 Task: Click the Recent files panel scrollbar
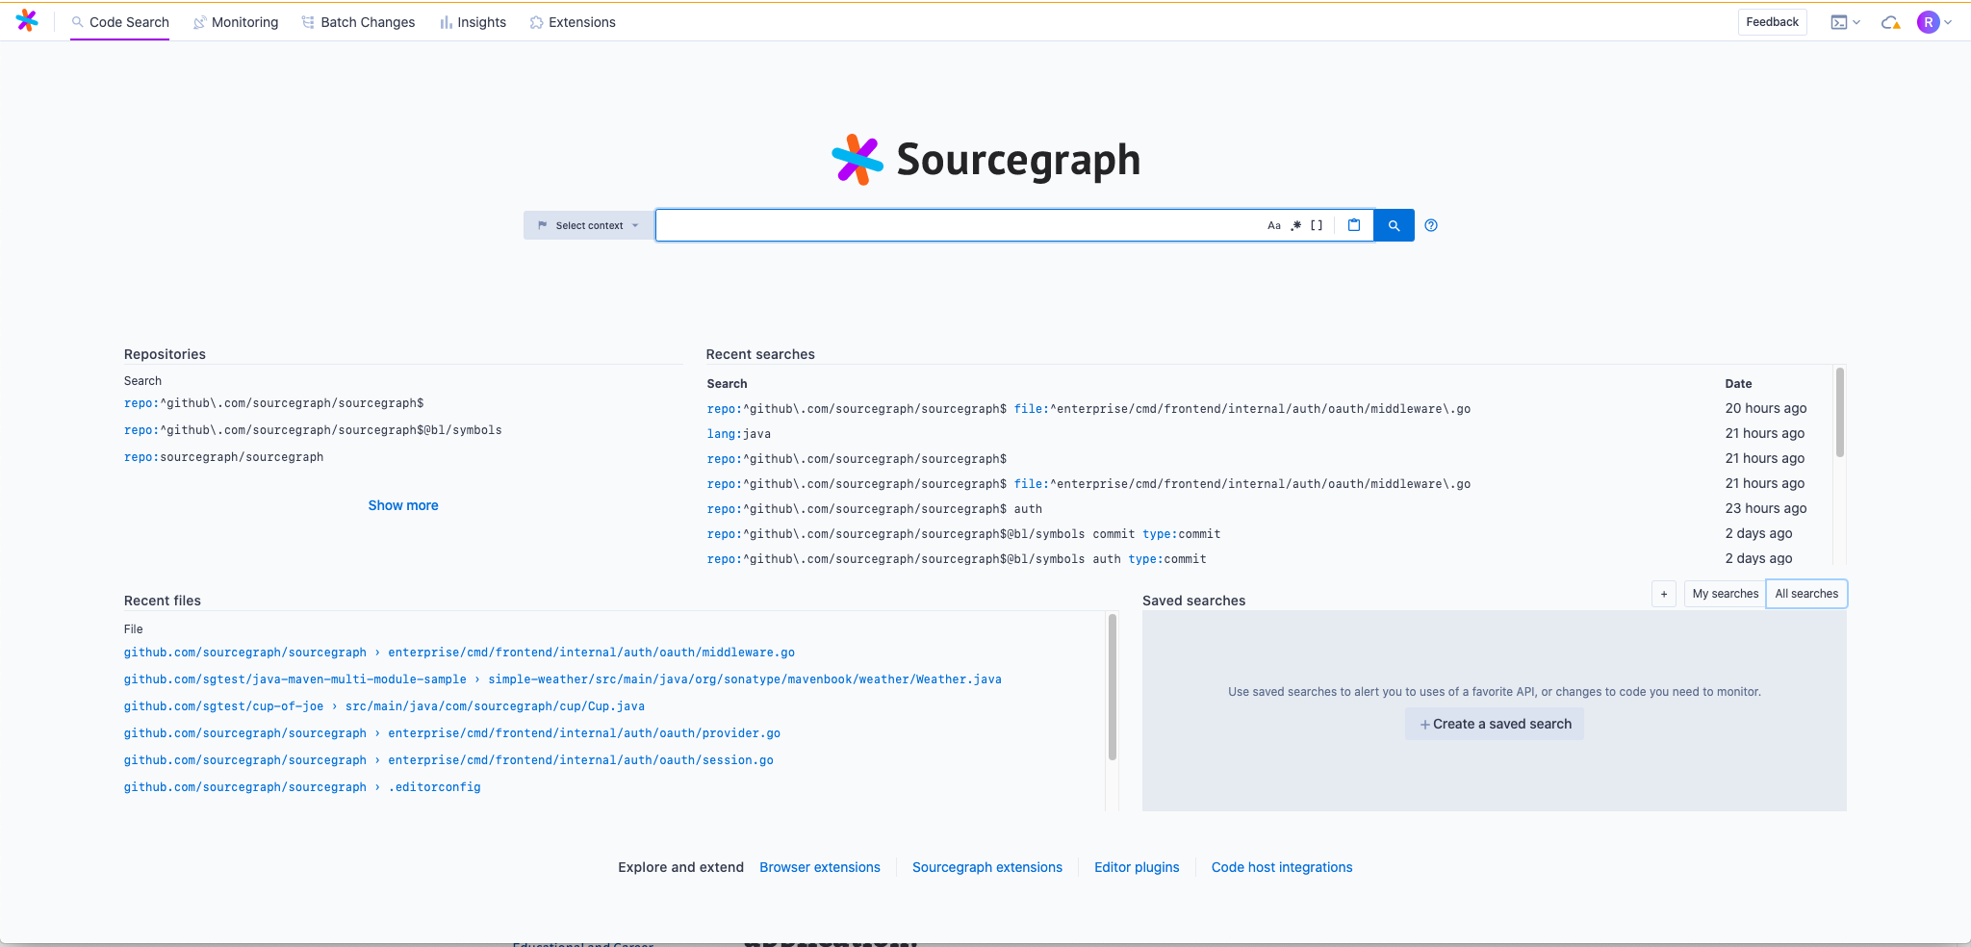1113,687
